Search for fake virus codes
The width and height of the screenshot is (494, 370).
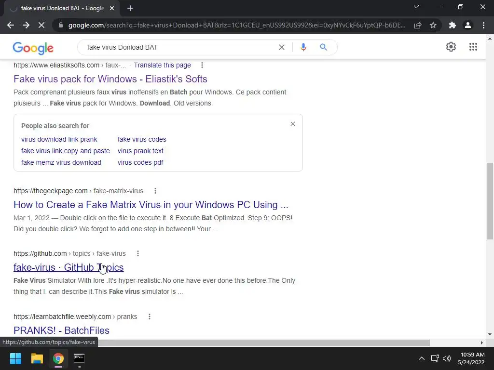tap(142, 139)
